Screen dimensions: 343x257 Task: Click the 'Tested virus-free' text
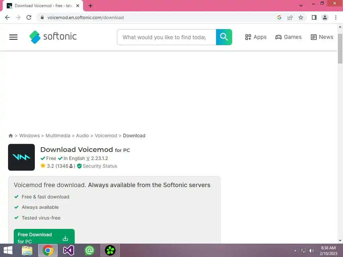coord(41,218)
